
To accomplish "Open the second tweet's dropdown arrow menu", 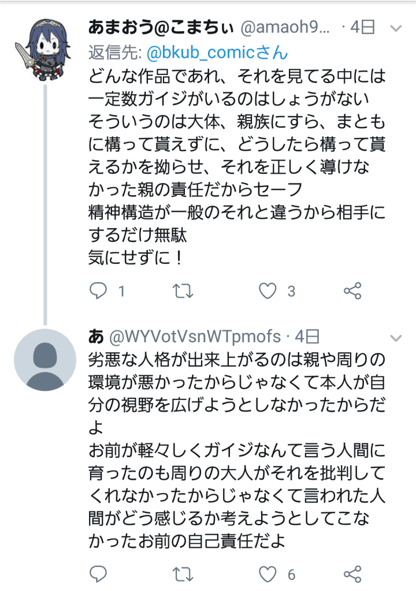I will pyautogui.click(x=396, y=337).
